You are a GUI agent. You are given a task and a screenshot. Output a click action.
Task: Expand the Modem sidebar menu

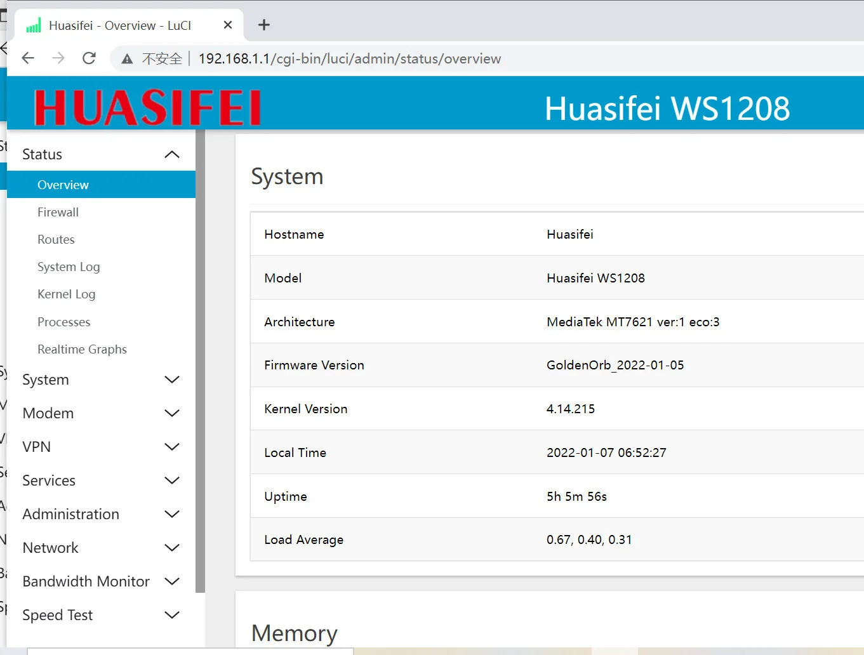coord(171,413)
